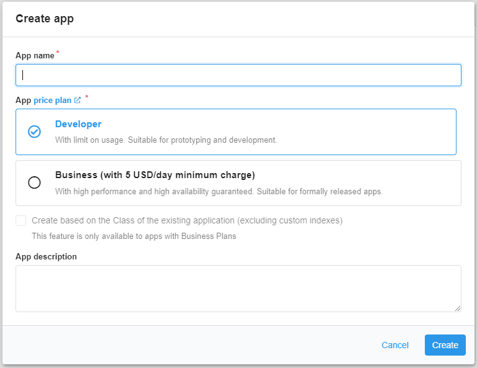Screen dimensions: 477x368
Task: Click the Business plan high performance description
Action: (x=219, y=191)
